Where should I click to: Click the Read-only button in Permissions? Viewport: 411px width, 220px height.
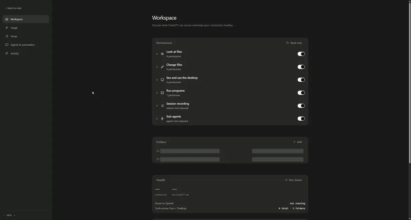pos(294,43)
